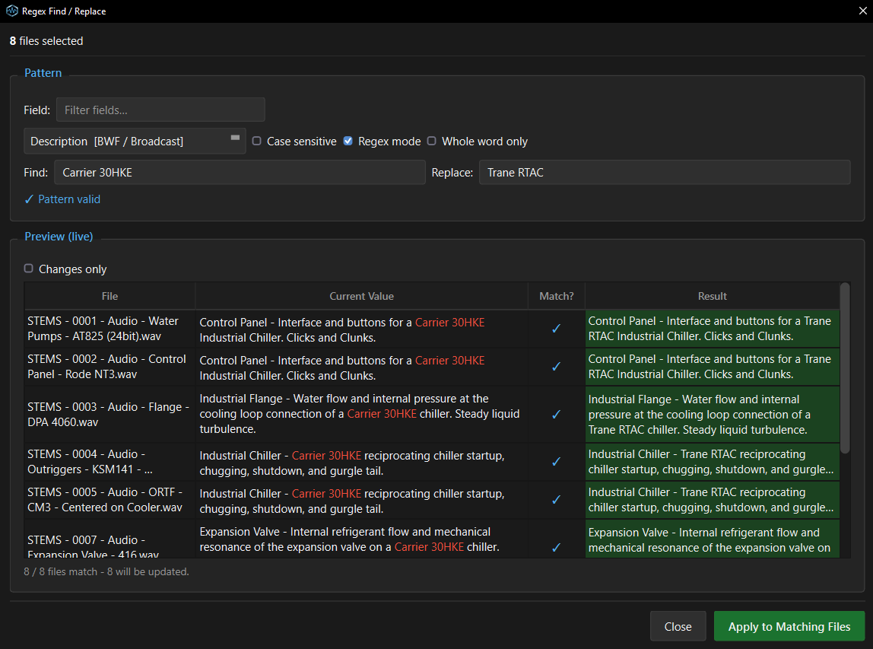
Task: Click the match checkmark for STEMS - 0003 row
Action: pos(556,415)
